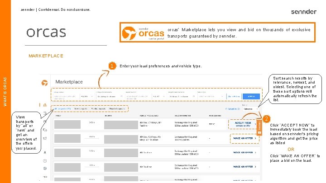Screen dimensions: 326x183
Task: Open the More filters link
Action: (x=234, y=97)
